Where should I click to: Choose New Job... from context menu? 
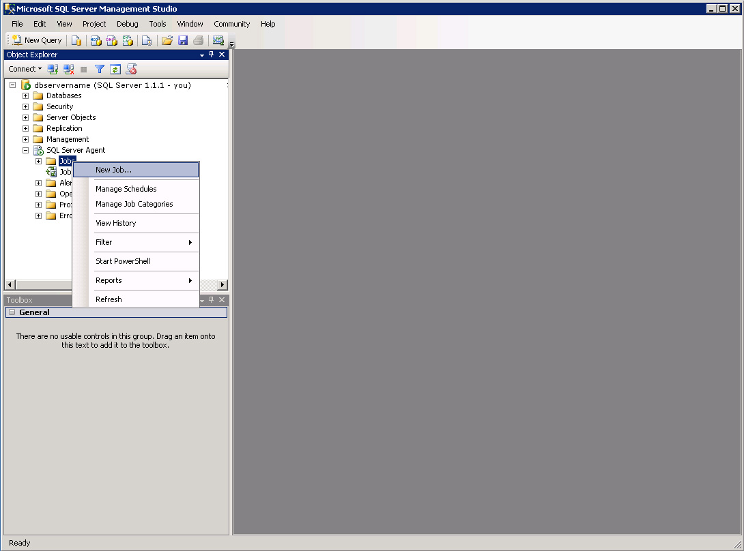point(136,170)
